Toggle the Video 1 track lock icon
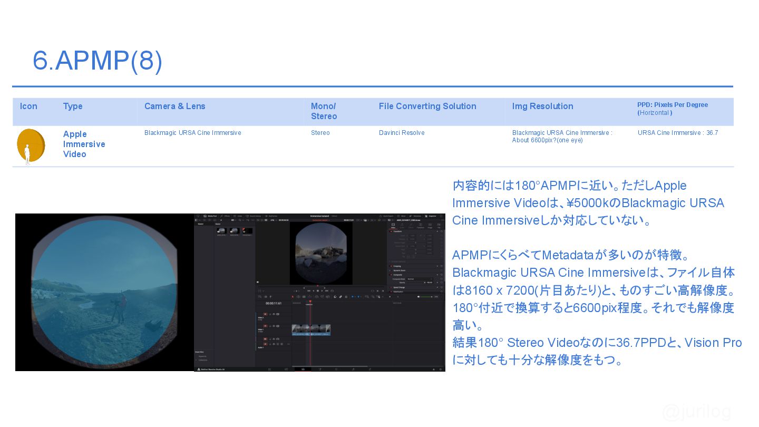Viewport: 759px width, 427px height. point(270,326)
